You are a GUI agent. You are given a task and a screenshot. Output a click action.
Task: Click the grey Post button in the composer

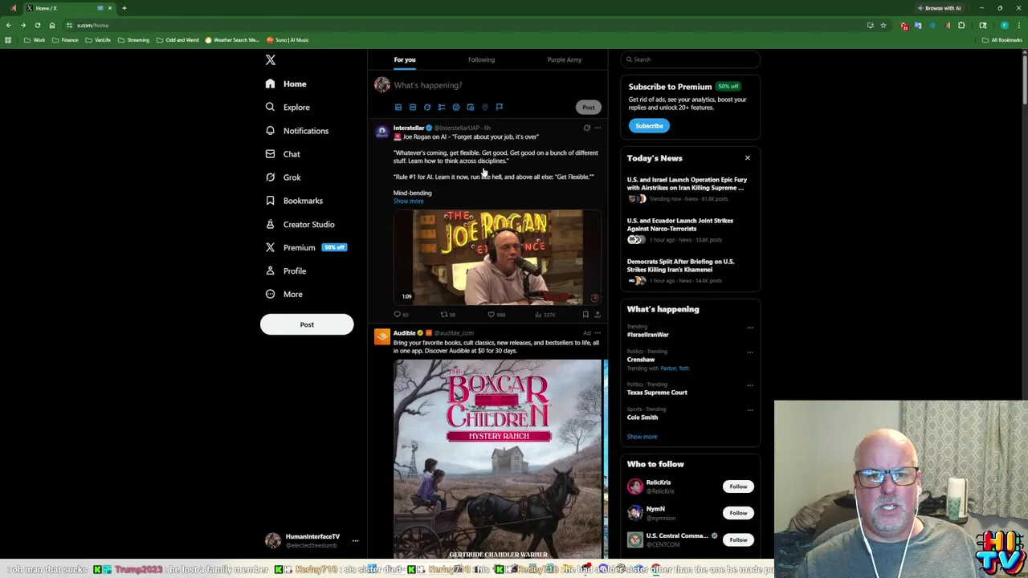[x=589, y=107]
